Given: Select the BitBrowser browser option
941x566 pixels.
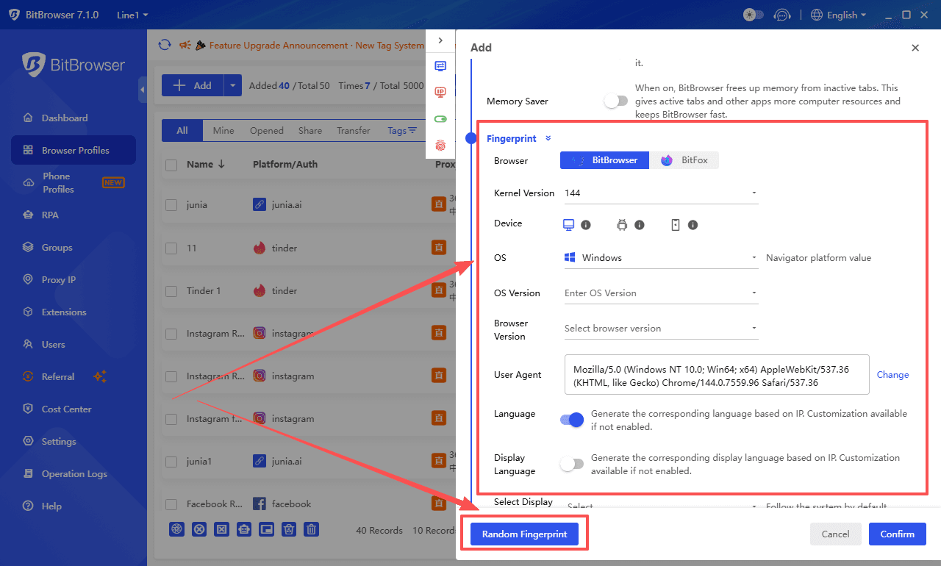Looking at the screenshot, I should 604,160.
